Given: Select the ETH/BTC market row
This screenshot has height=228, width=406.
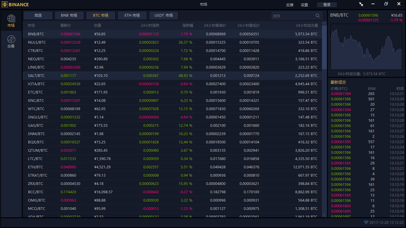Looking at the screenshot, I should tap(173, 167).
